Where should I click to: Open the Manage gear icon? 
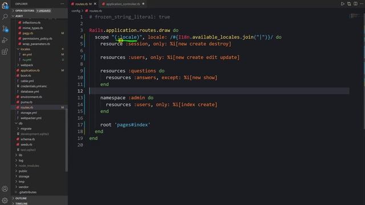tap(5, 200)
